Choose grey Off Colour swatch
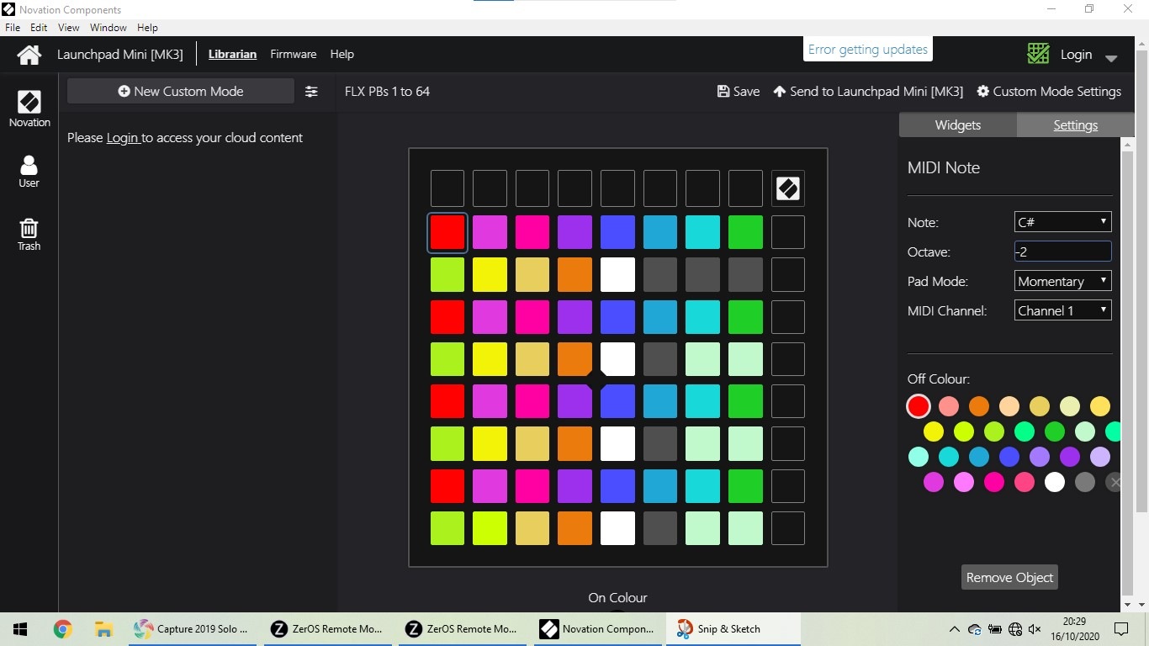1149x646 pixels. click(x=1084, y=482)
